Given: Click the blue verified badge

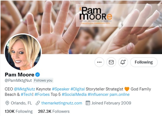Looking at the screenshot, I should [x=38, y=75].
